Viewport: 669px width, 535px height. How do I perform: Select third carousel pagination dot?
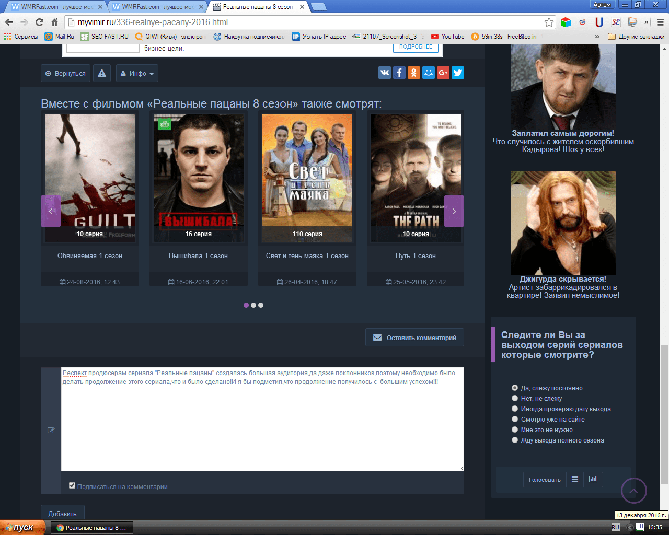(x=261, y=305)
